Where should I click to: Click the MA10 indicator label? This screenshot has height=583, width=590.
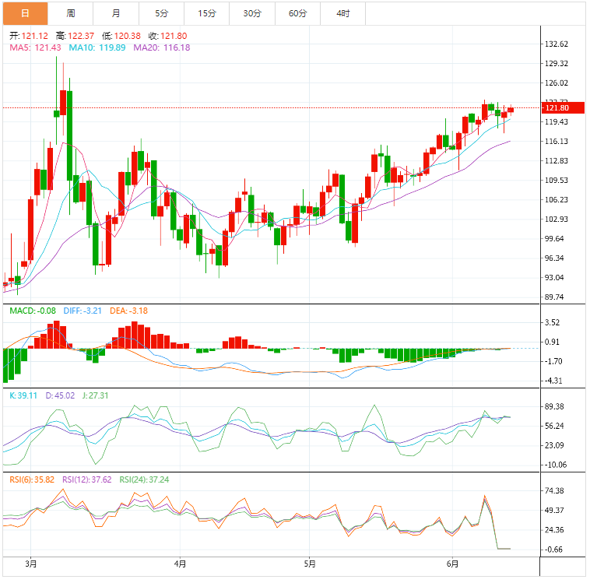click(x=97, y=47)
